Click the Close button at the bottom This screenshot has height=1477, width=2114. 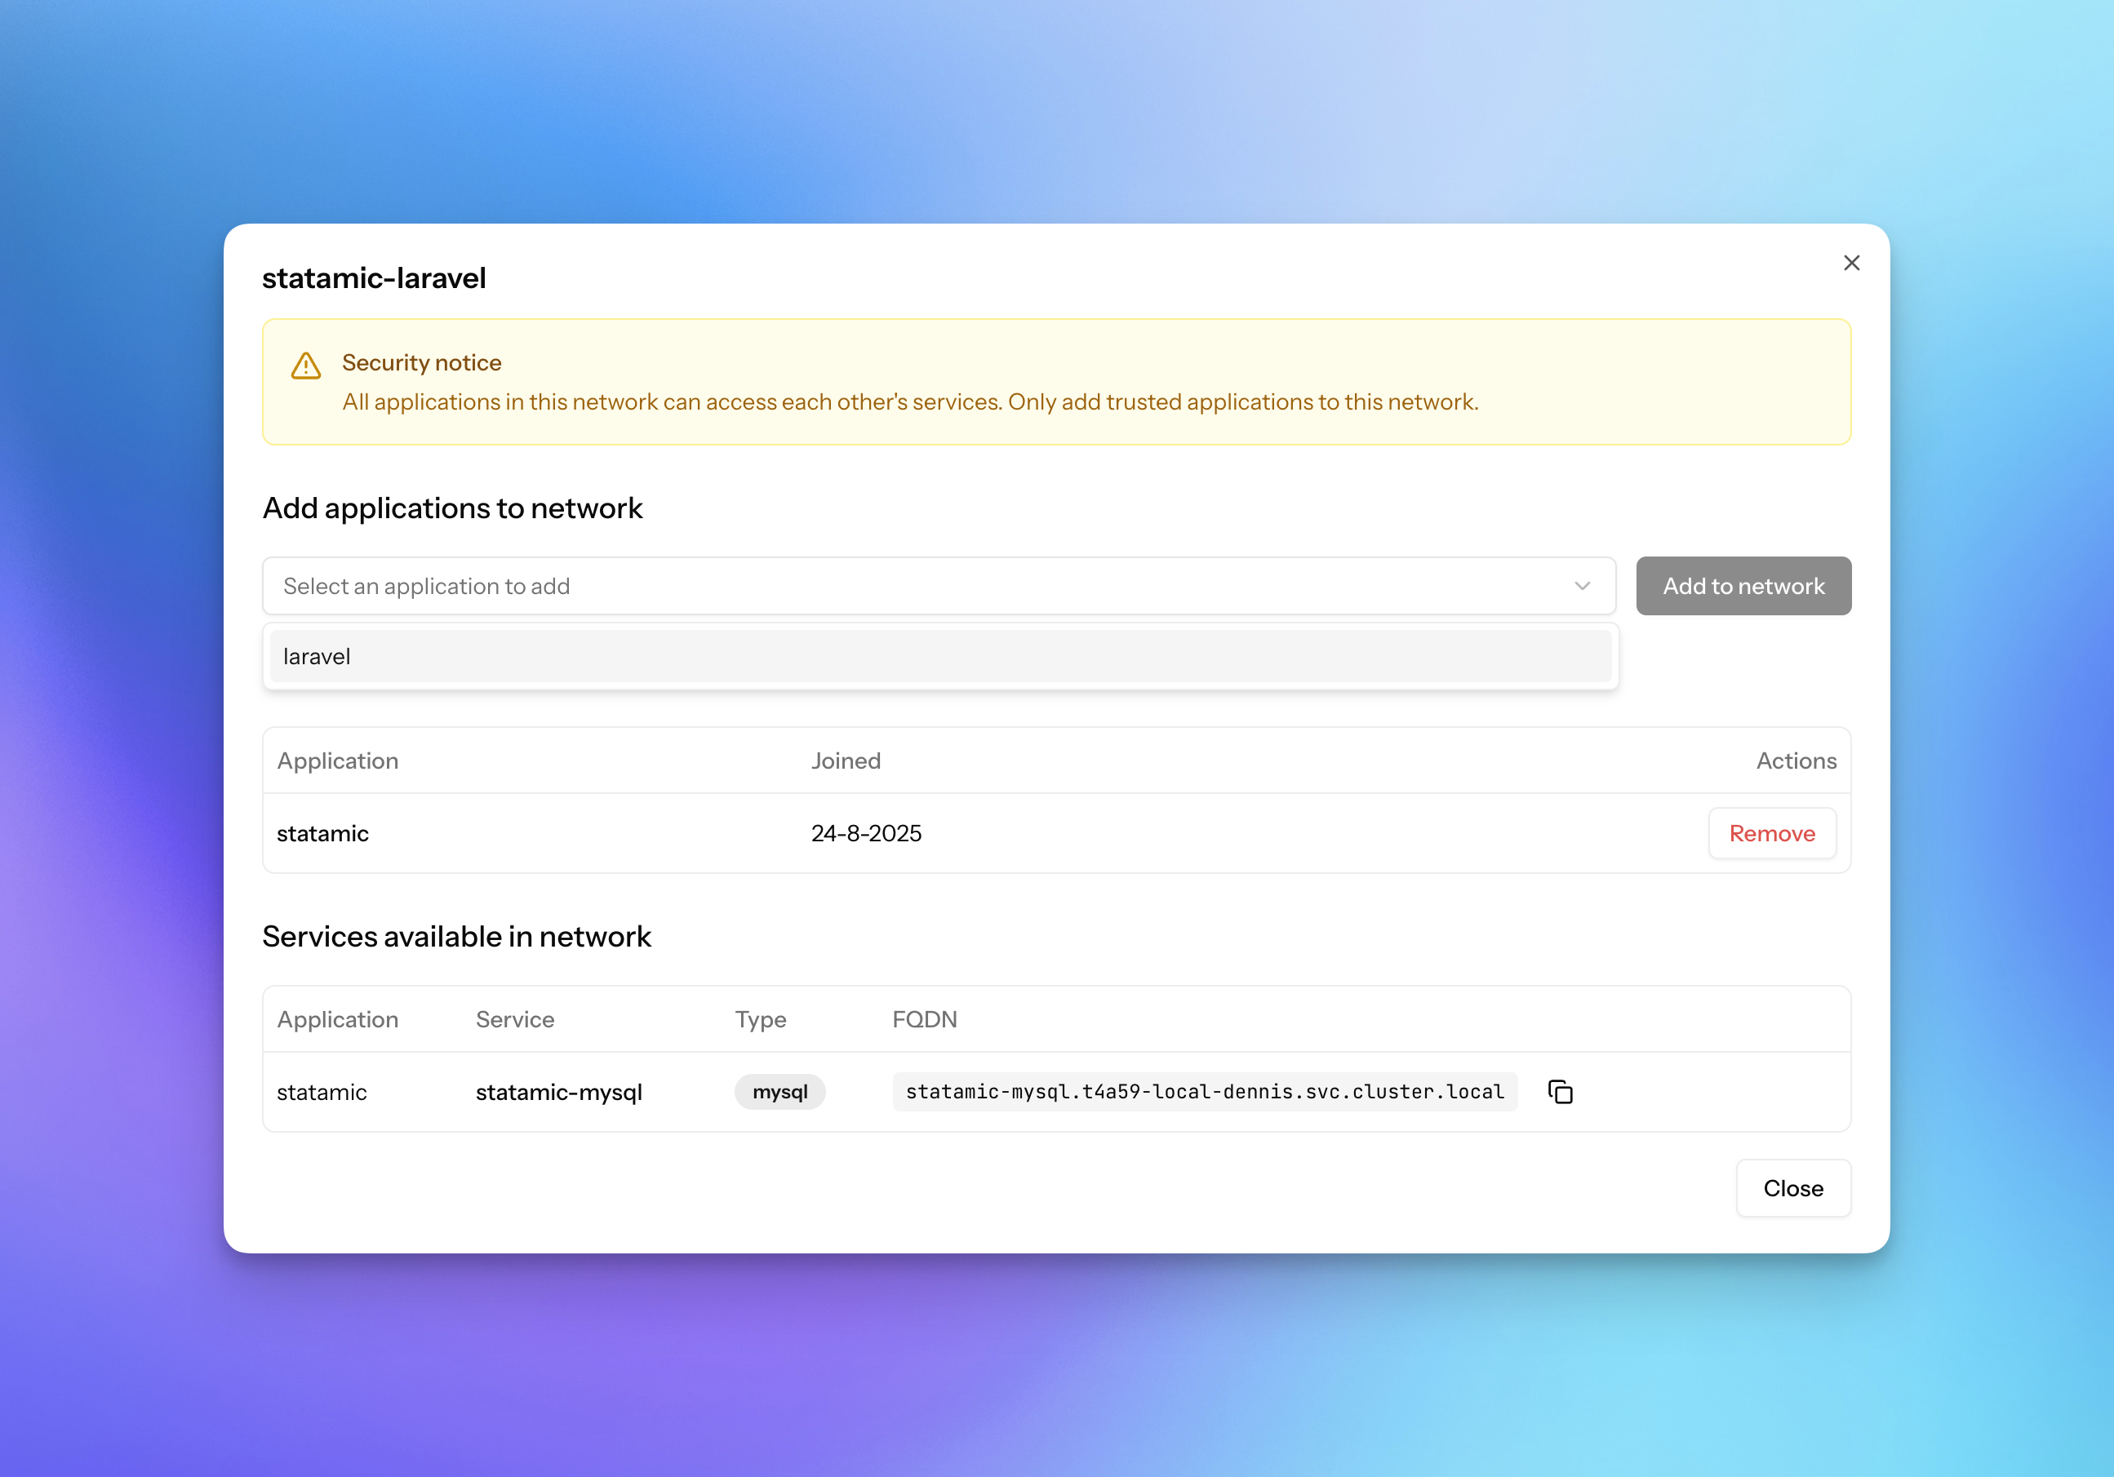coord(1792,1188)
